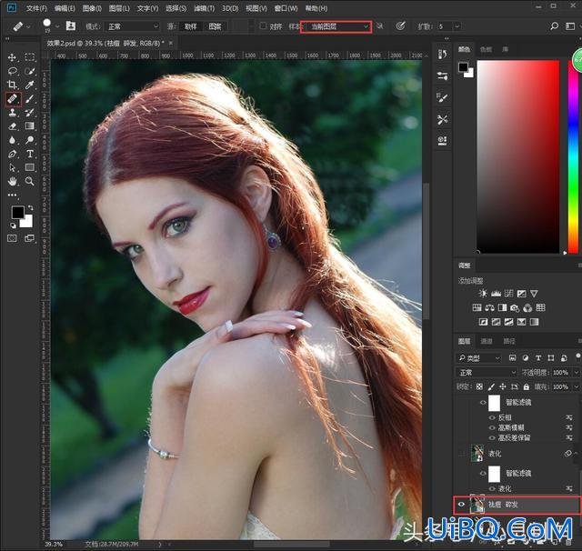Select the Clone Stamp tool
Screen dimensions: 582x551
coord(12,113)
